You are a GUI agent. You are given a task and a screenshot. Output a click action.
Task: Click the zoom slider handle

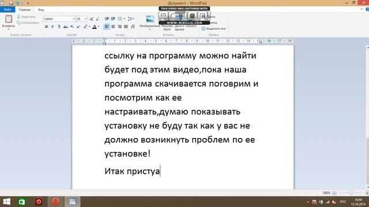351,193
